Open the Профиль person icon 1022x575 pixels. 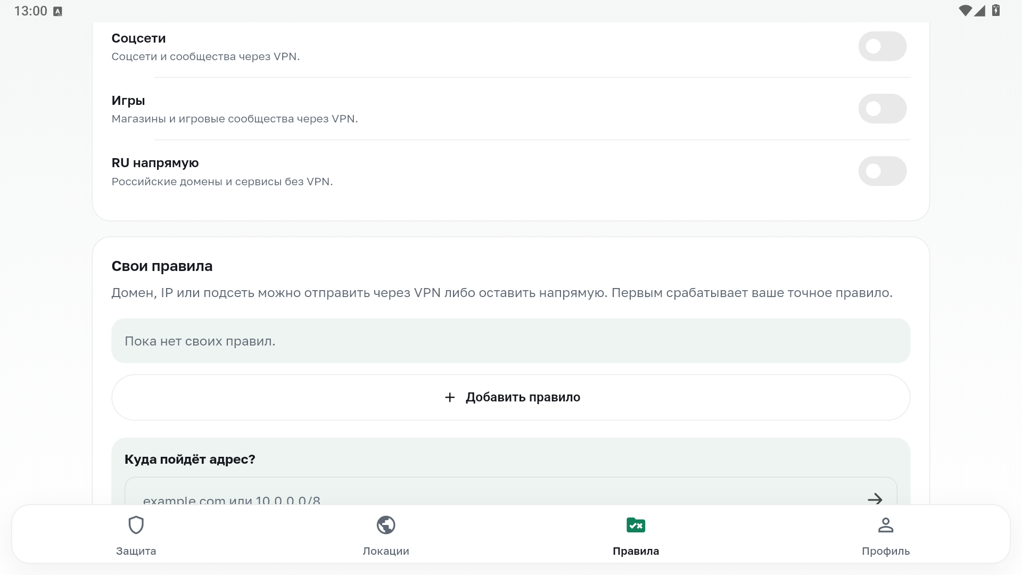(x=886, y=525)
